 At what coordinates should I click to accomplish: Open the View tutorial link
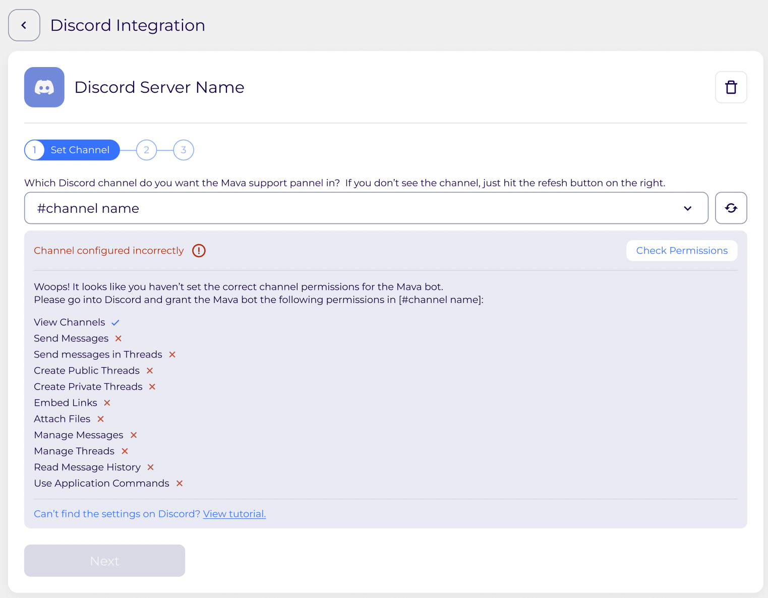tap(234, 514)
